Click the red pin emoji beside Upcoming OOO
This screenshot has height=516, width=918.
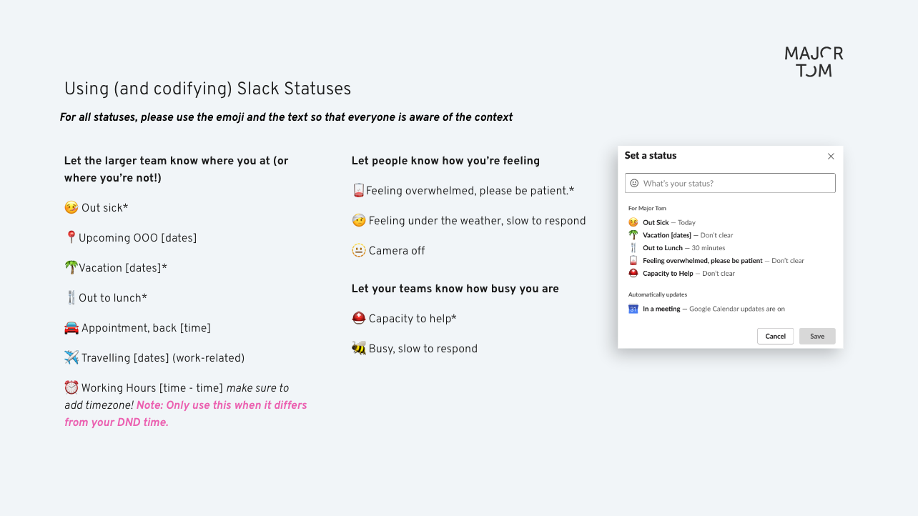tap(71, 237)
